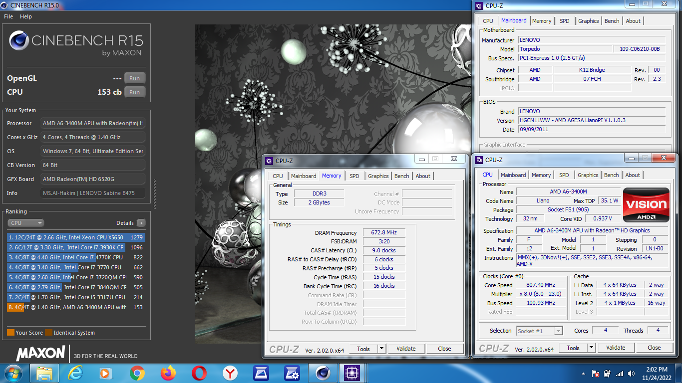Open Memory tab in Mainboard CPU-Z window

tap(542, 21)
